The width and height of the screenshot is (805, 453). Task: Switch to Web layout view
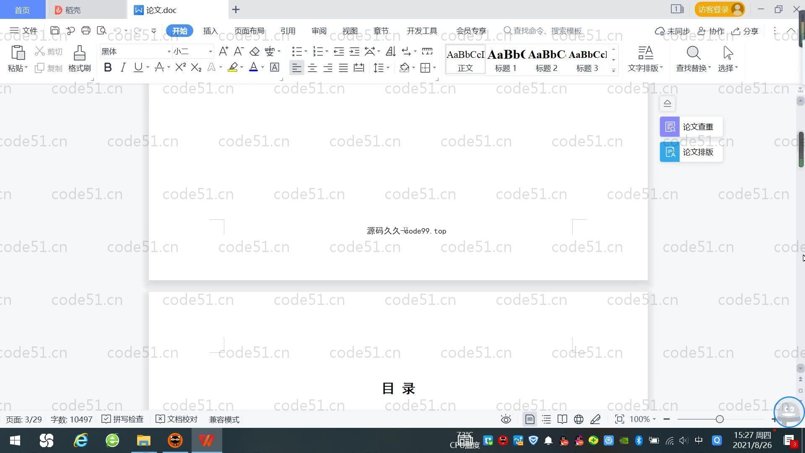click(579, 419)
